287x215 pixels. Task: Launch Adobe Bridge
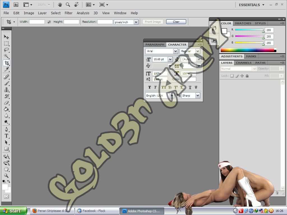pyautogui.click(x=16, y=5)
